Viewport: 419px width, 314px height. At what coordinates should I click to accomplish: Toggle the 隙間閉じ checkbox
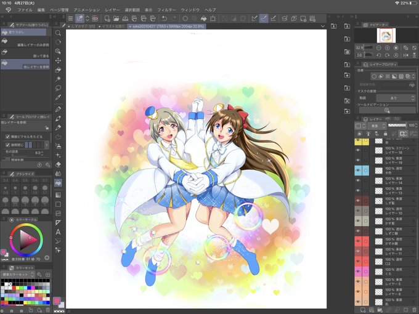tap(8, 145)
